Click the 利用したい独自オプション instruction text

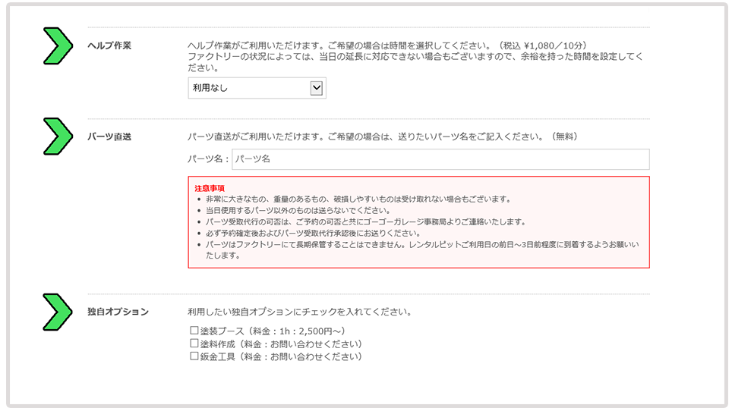pyautogui.click(x=300, y=312)
